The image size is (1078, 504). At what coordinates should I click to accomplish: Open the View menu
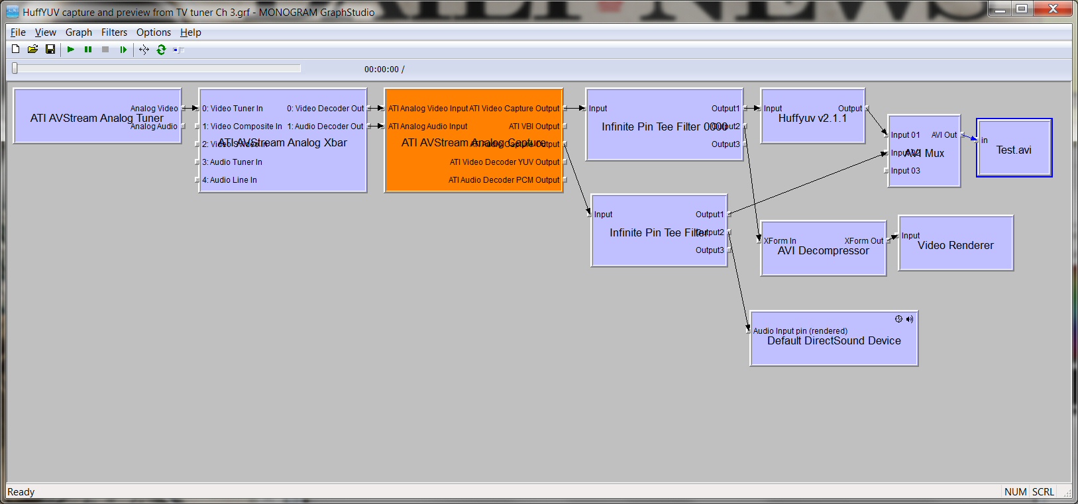[46, 32]
